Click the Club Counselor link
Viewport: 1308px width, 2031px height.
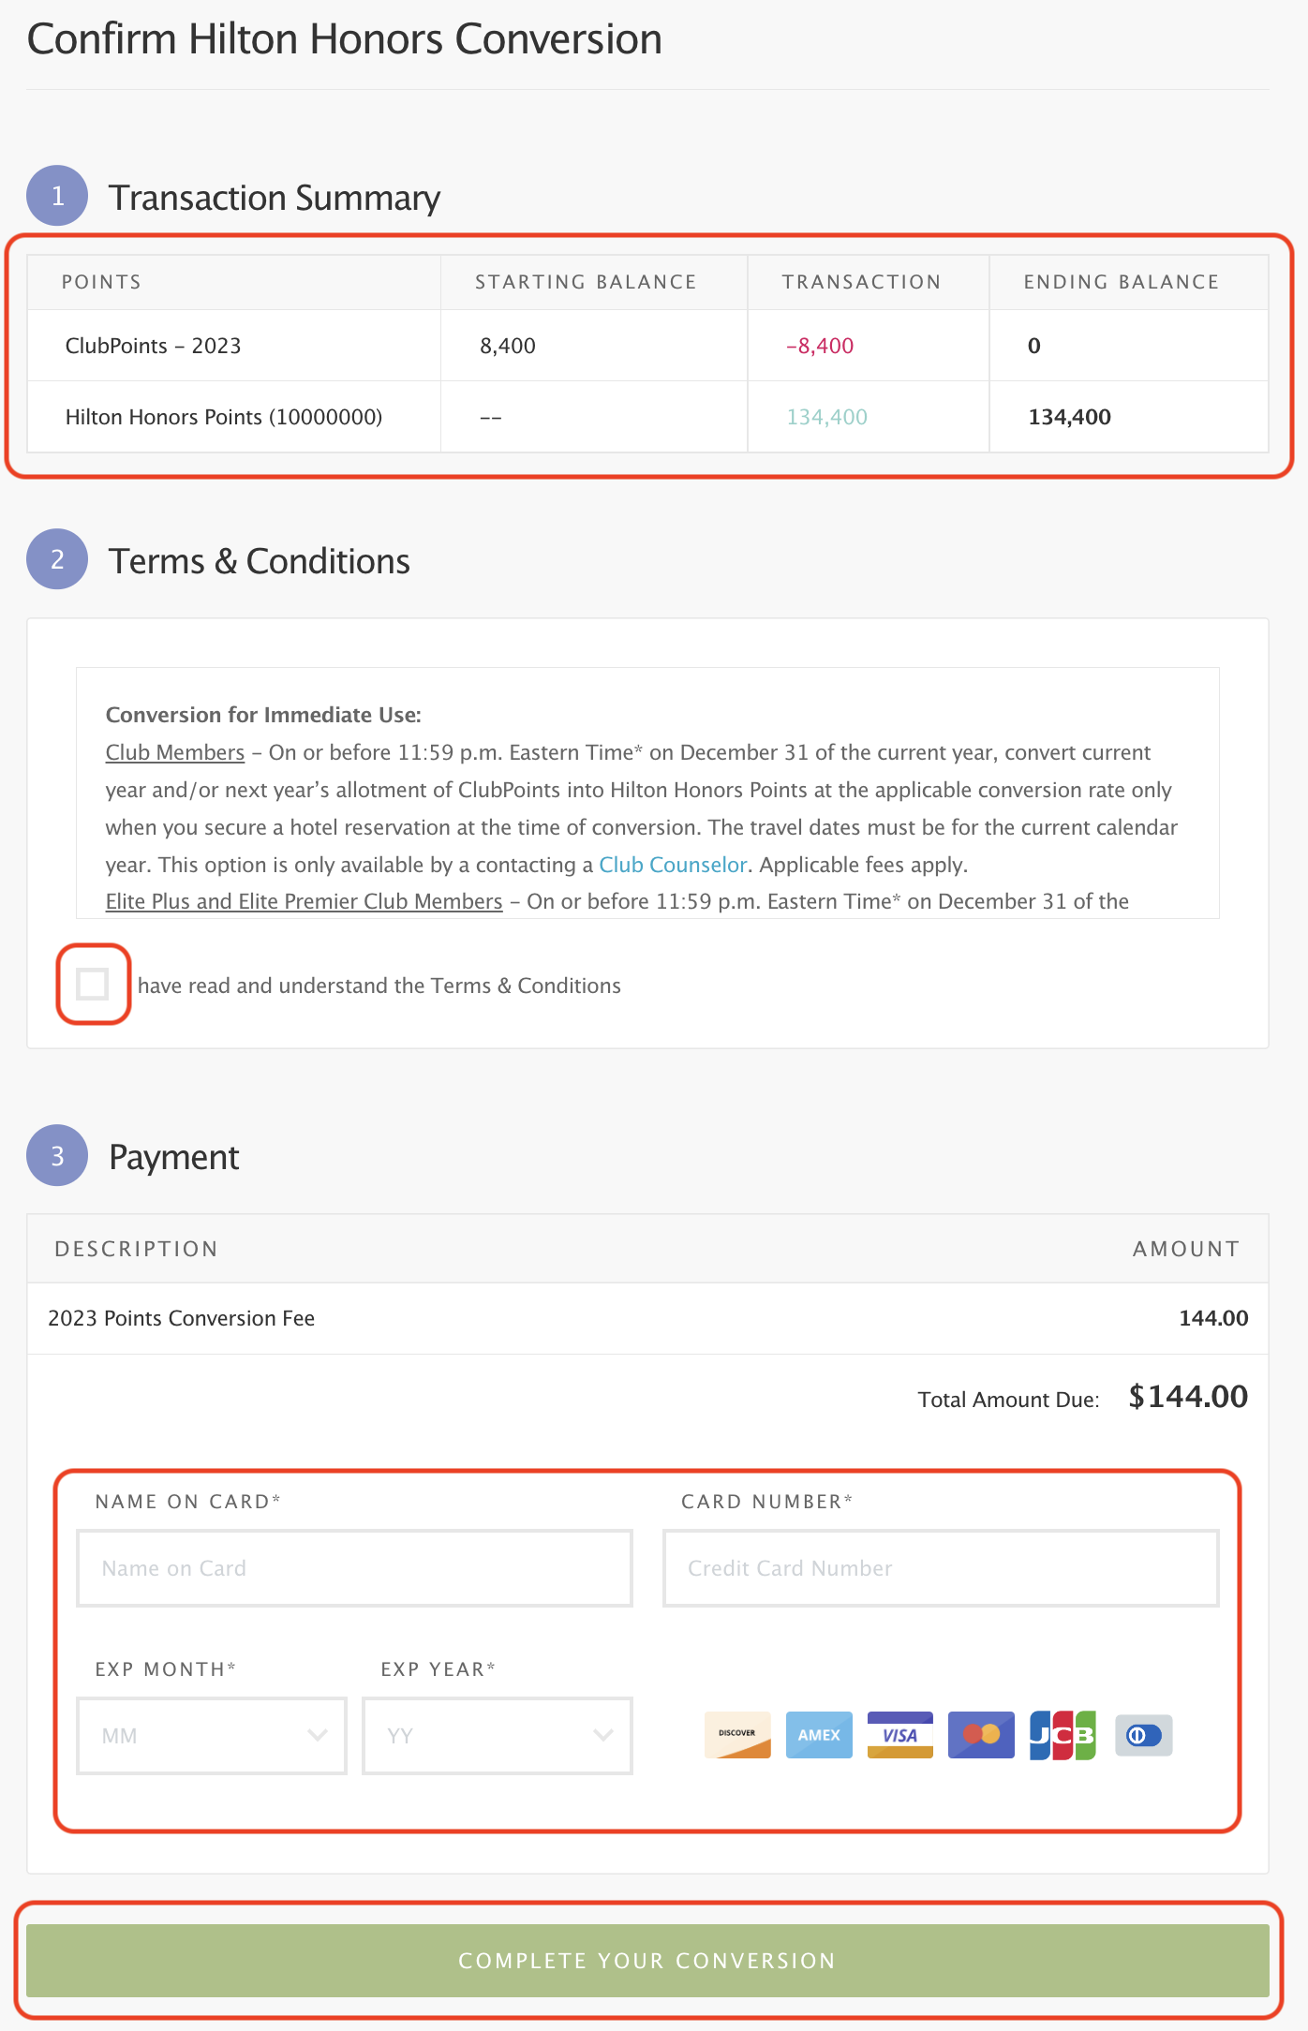pyautogui.click(x=673, y=865)
